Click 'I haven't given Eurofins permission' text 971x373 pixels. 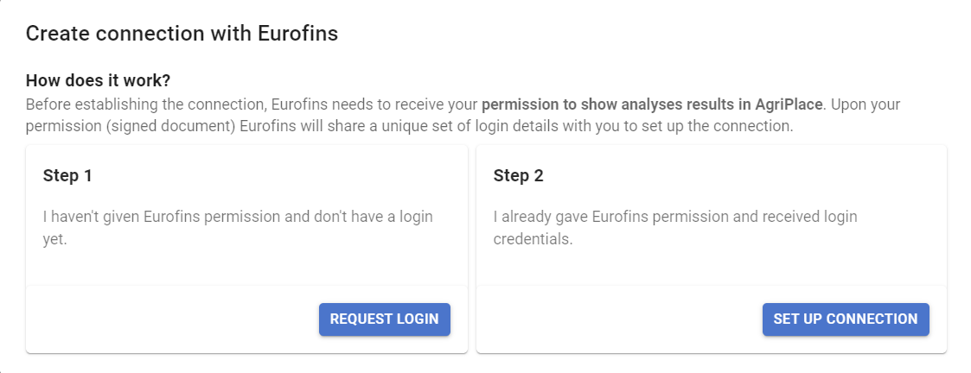click(x=157, y=217)
